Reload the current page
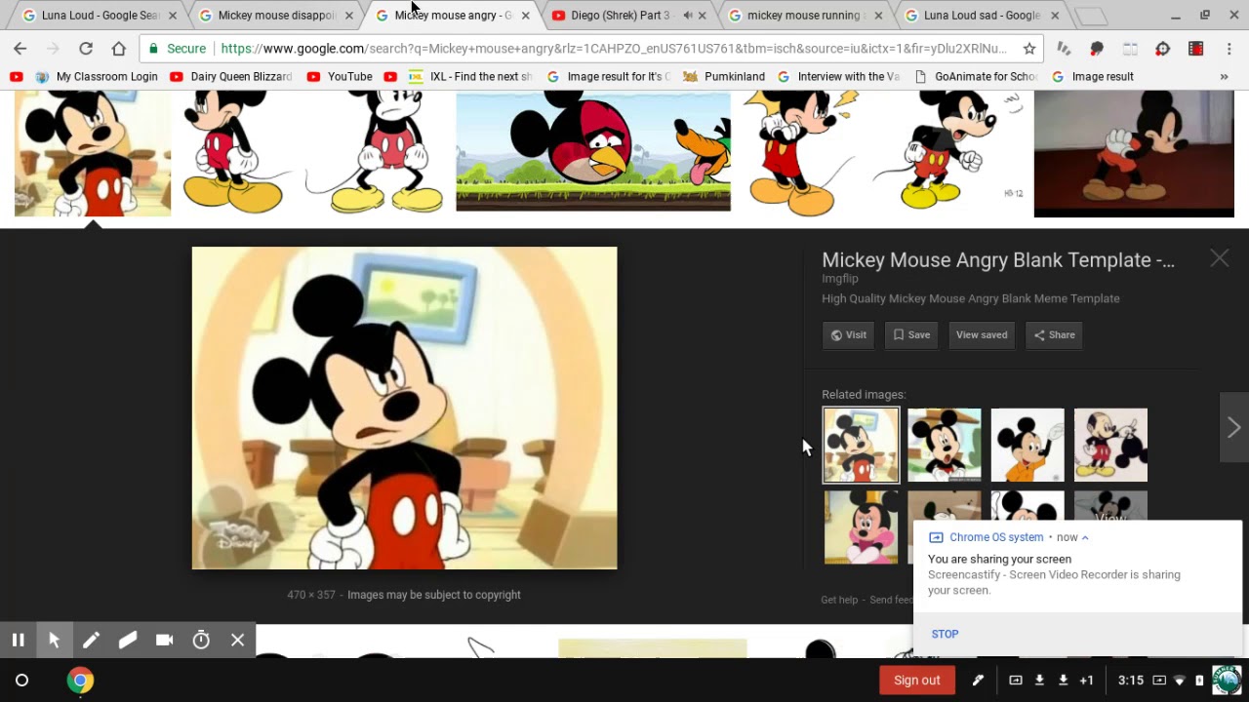This screenshot has height=702, width=1249. (x=86, y=49)
